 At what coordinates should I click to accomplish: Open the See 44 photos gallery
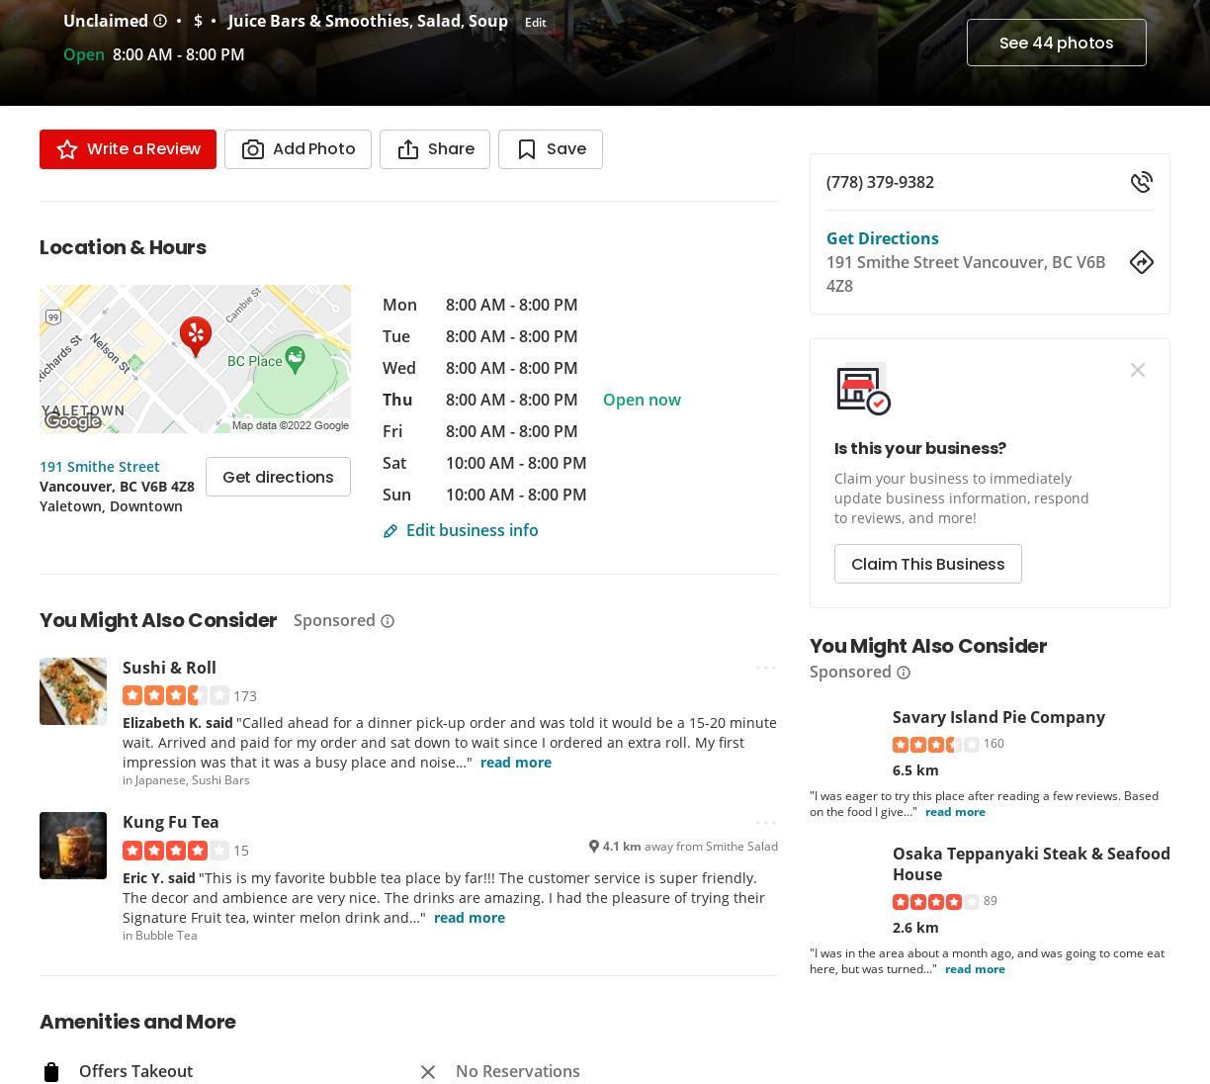tap(1056, 43)
